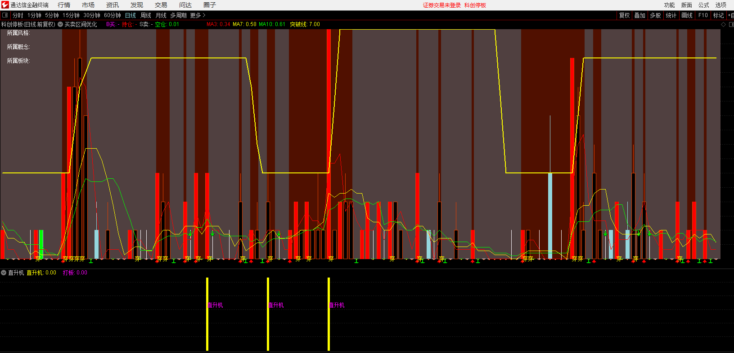Click the 突破线: 7.00 value label
The image size is (734, 353).
point(305,24)
